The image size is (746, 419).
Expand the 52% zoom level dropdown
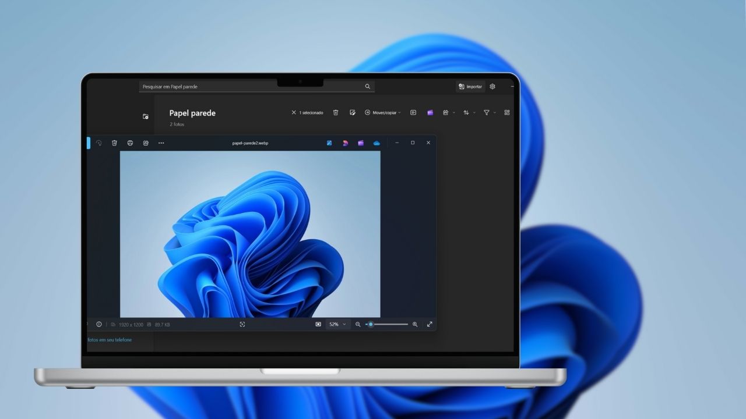337,324
